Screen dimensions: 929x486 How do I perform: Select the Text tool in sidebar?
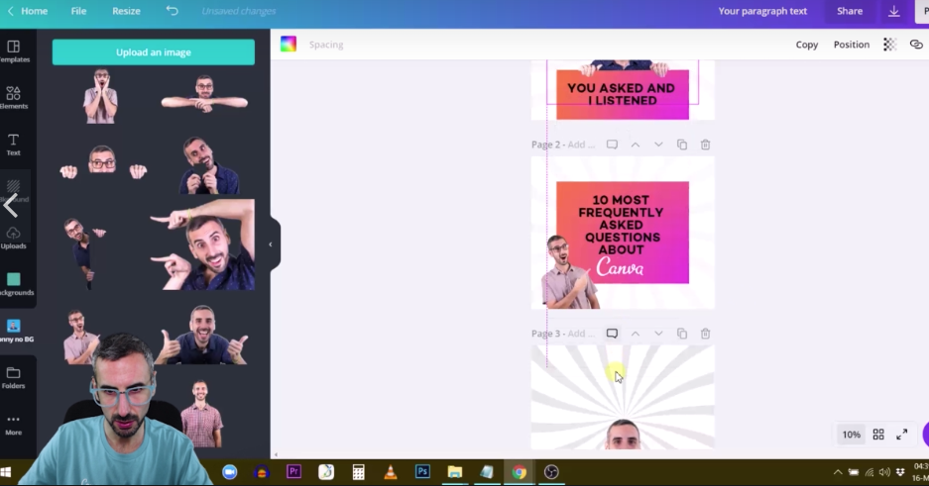14,145
